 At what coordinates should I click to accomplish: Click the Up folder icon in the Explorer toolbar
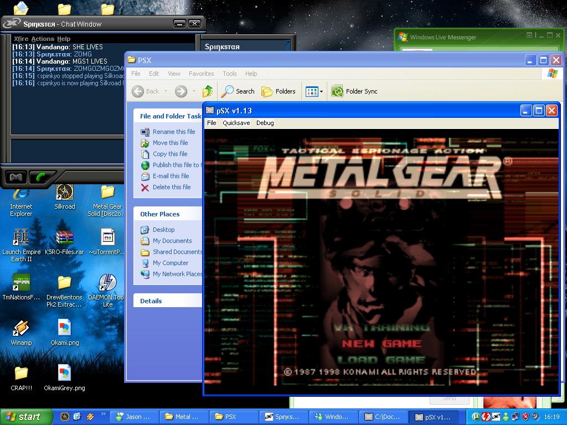pyautogui.click(x=208, y=91)
